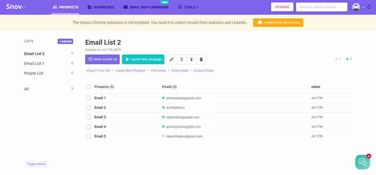Image resolution: width=376 pixels, height=175 pixels.
Task: Click the merge/split list icon
Action: 182,59
